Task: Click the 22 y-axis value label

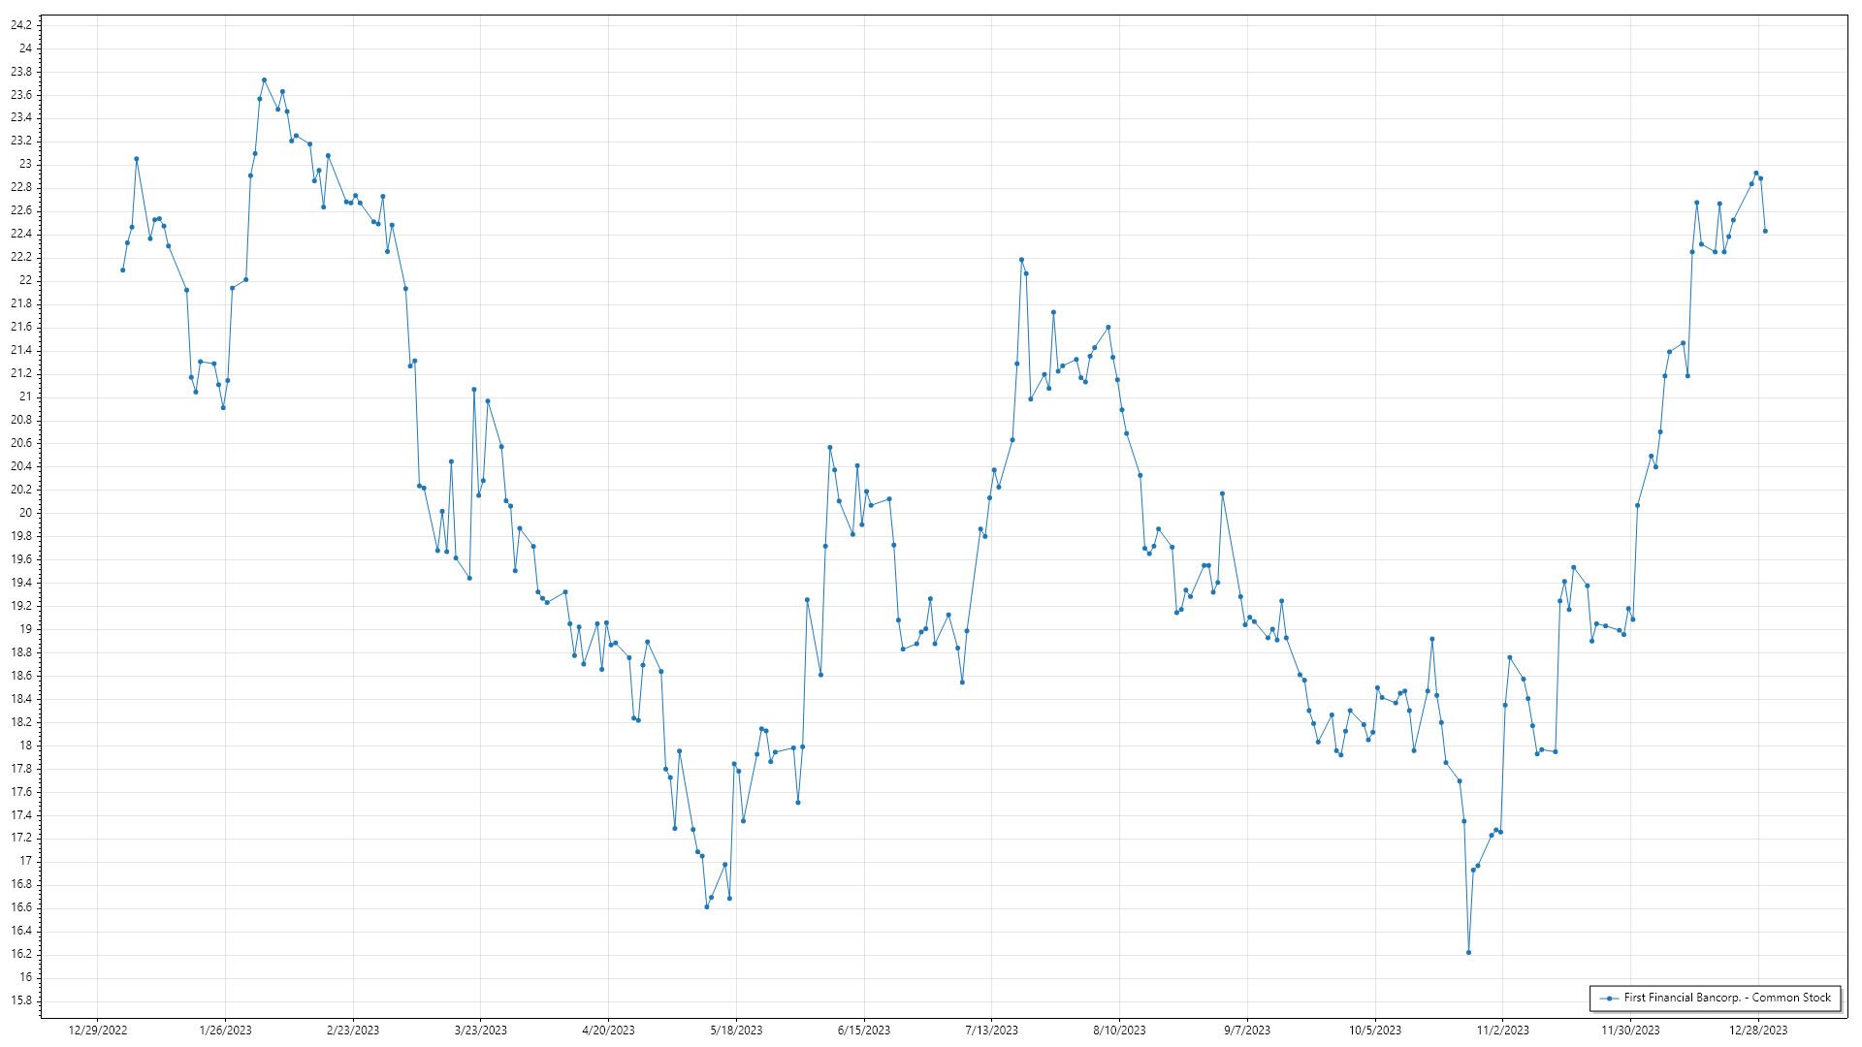Action: point(25,280)
